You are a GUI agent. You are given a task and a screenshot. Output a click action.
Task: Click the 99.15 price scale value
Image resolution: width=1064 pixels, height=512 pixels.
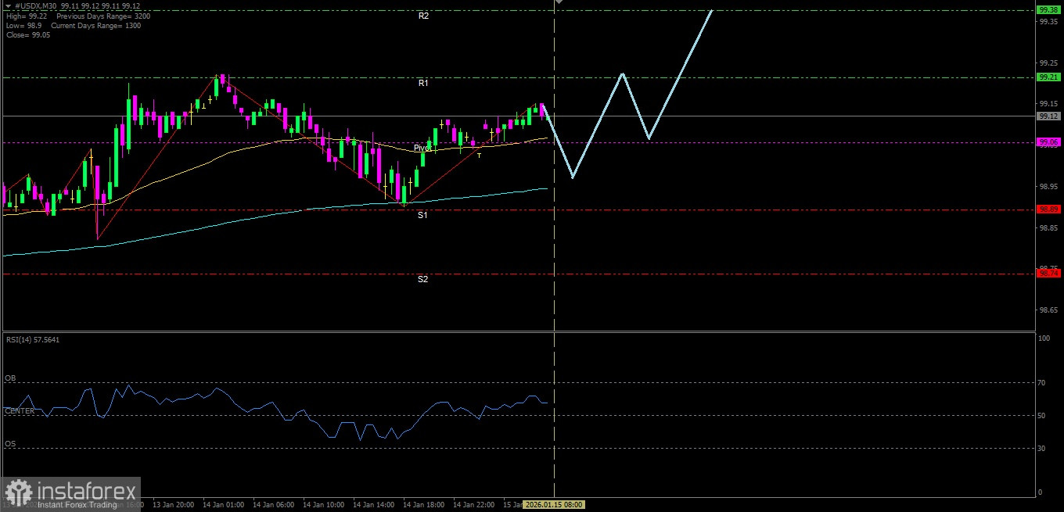pos(1048,103)
